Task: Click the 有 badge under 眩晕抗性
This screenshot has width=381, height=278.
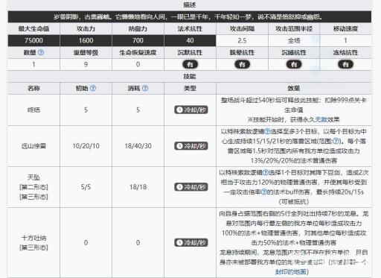Action: point(242,64)
